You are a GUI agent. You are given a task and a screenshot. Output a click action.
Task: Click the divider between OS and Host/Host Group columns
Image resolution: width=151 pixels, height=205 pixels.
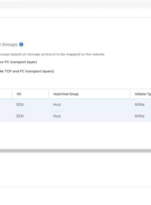point(49,94)
